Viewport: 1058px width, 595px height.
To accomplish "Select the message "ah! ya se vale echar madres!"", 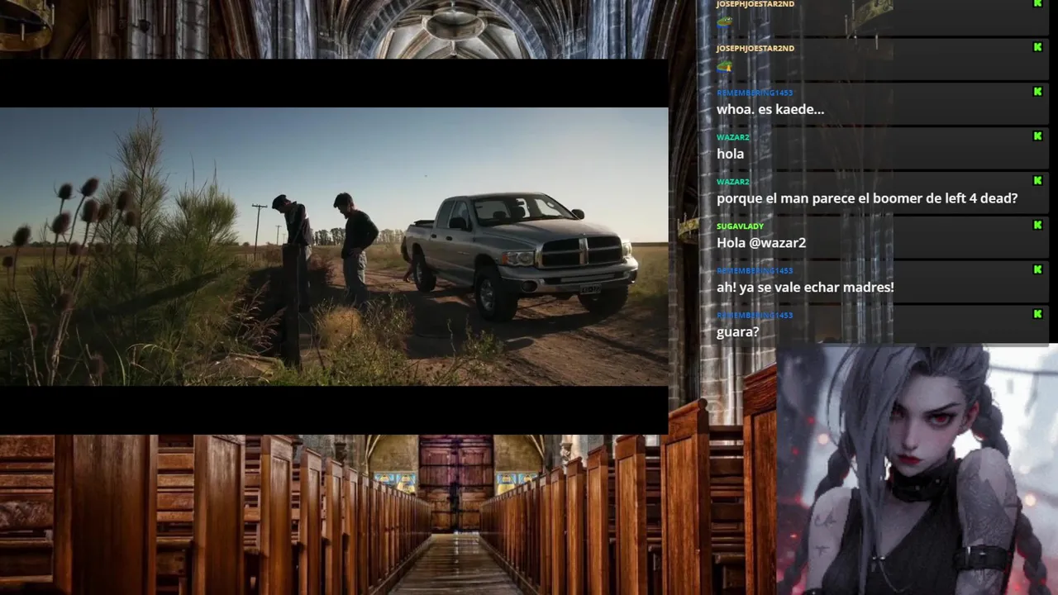I will (x=805, y=288).
